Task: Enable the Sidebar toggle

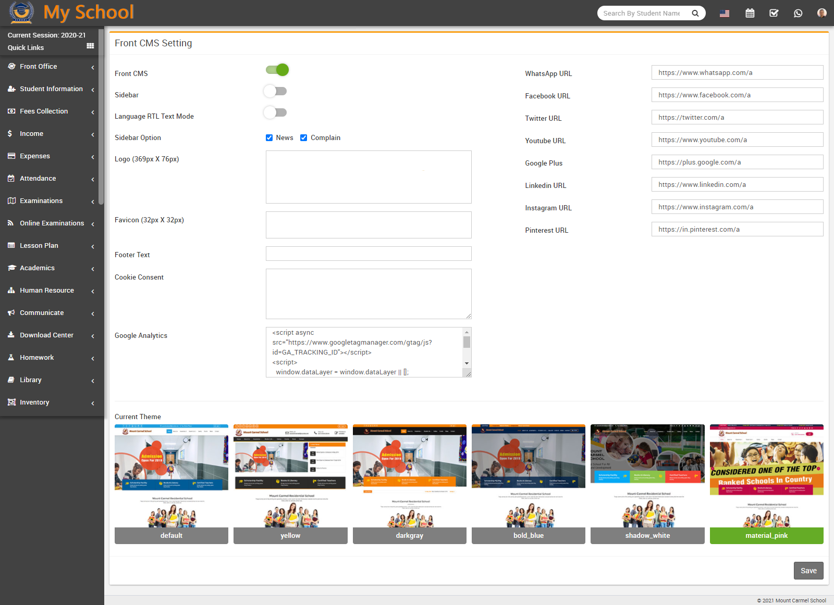Action: click(x=275, y=91)
